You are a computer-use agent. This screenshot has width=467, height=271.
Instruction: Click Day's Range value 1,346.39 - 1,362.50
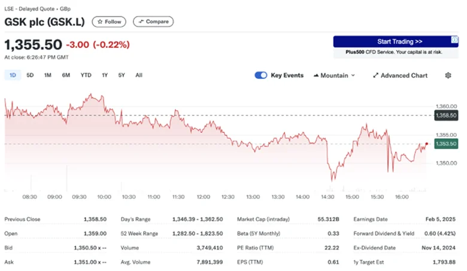[x=198, y=219]
